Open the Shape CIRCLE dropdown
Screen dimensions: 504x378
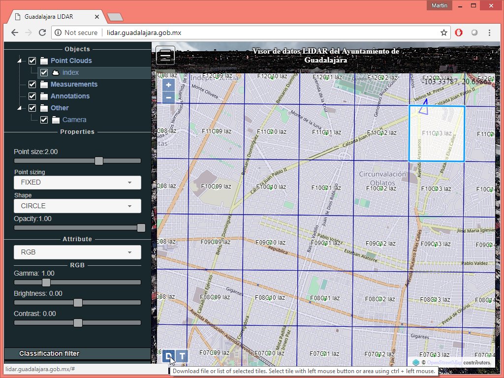point(77,206)
